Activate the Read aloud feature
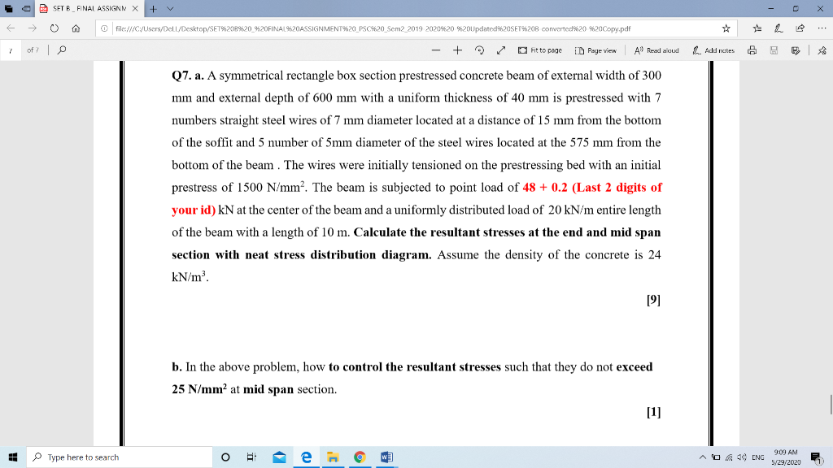 click(656, 50)
